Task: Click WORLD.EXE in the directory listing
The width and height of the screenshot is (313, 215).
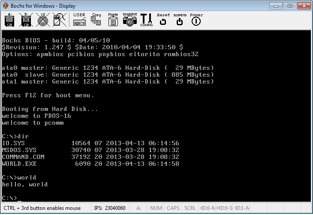Action: coord(19,164)
